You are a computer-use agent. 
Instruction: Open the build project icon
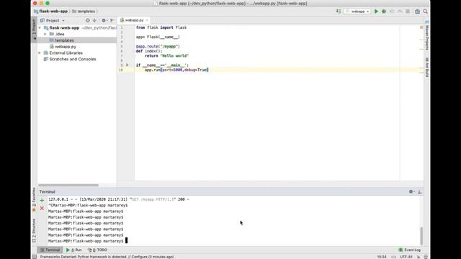pyautogui.click(x=339, y=12)
